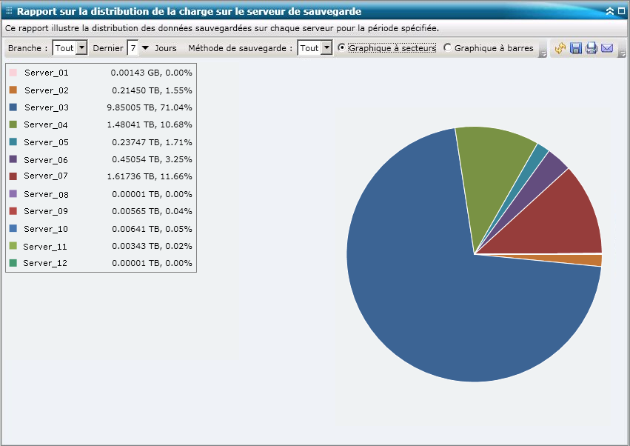Click the print report icon

[592, 47]
